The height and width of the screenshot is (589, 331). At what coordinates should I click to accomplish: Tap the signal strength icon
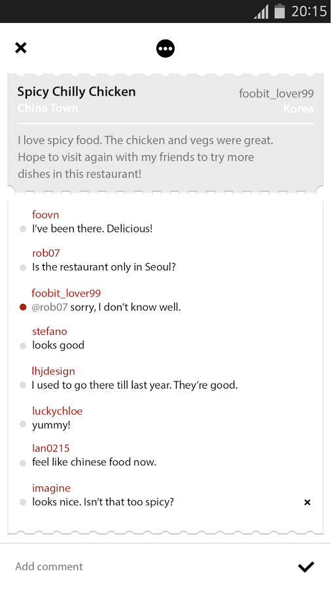pyautogui.click(x=261, y=11)
